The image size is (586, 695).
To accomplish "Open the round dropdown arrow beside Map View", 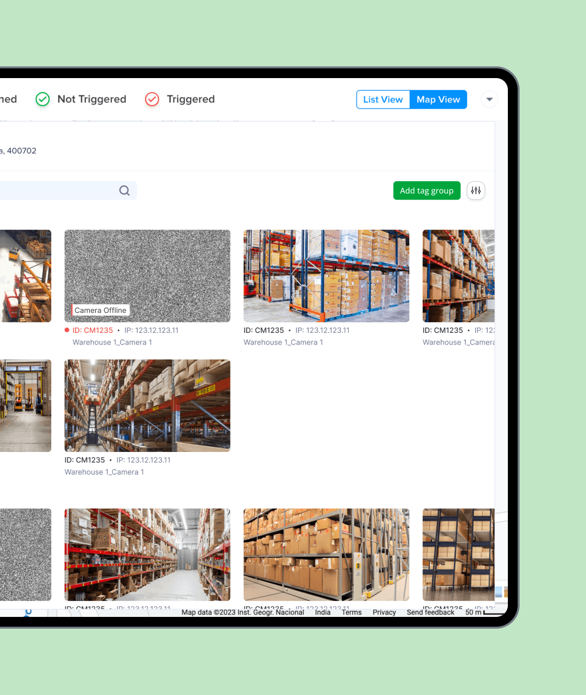I will point(489,100).
